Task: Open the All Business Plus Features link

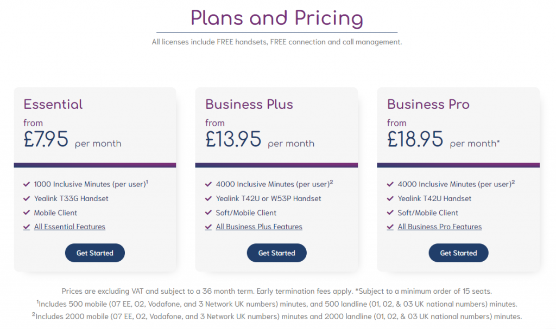Action: tap(259, 227)
